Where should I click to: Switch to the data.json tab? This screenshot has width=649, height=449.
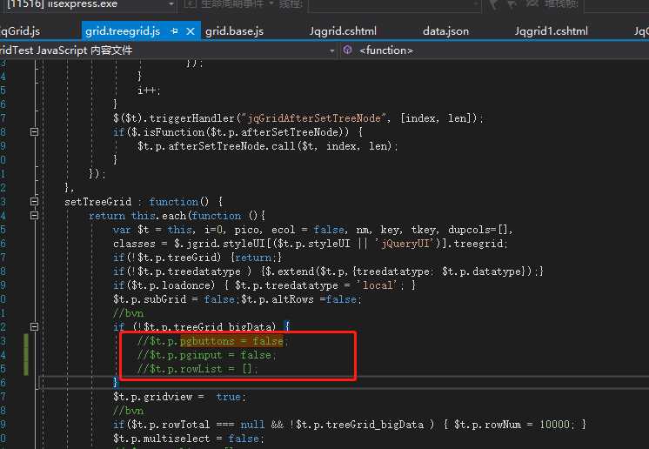pyautogui.click(x=445, y=31)
